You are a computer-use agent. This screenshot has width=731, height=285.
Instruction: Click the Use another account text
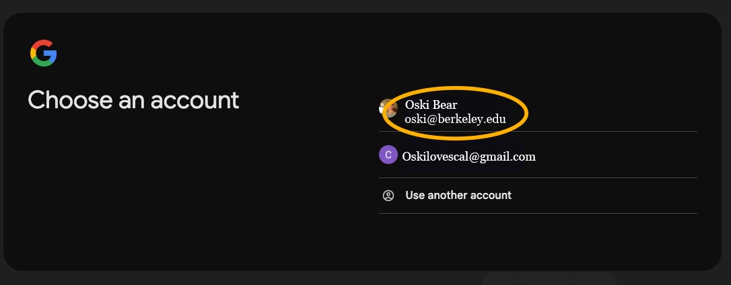pyautogui.click(x=458, y=196)
